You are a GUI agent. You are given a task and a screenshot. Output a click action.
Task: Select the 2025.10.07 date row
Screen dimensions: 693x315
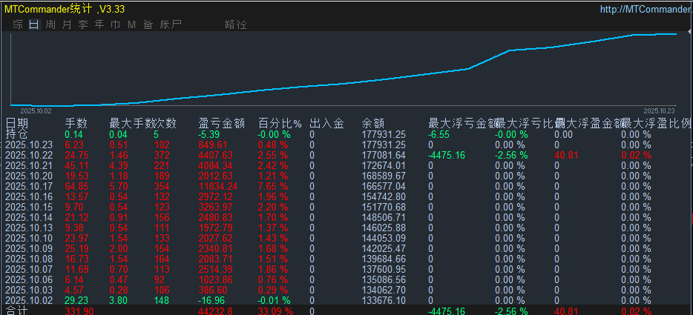tap(29, 270)
